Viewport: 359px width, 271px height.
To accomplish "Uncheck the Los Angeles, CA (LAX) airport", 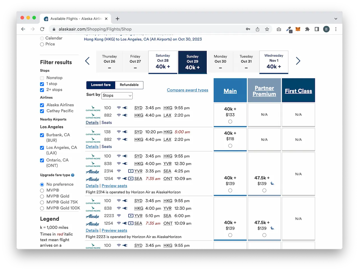I will 42,148.
